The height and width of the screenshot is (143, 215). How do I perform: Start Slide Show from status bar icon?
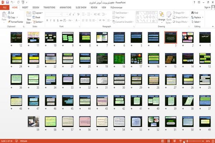click(x=181, y=141)
